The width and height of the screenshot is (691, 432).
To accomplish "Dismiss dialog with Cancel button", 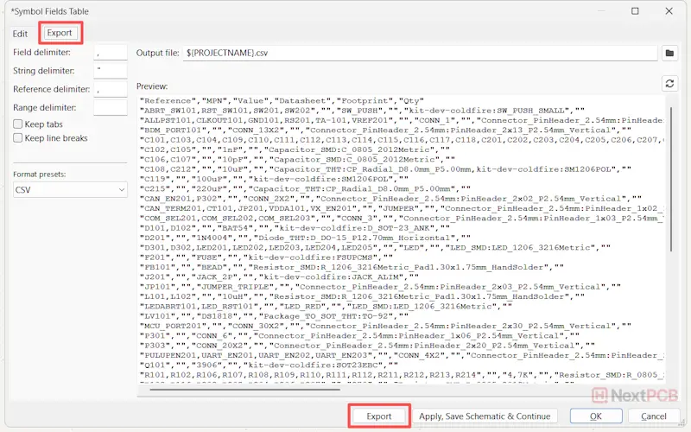I will (654, 416).
